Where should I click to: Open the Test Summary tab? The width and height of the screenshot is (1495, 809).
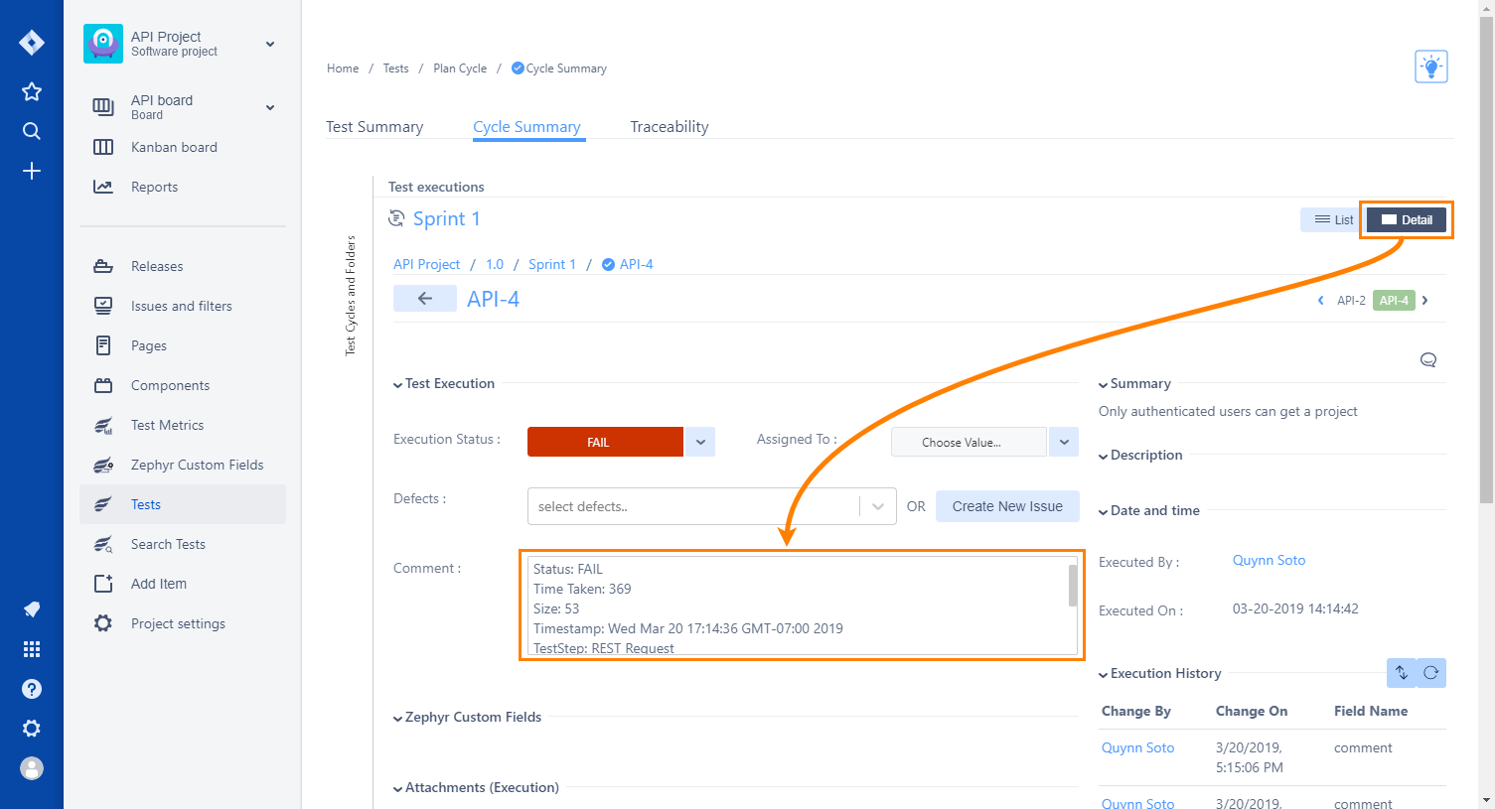[374, 126]
